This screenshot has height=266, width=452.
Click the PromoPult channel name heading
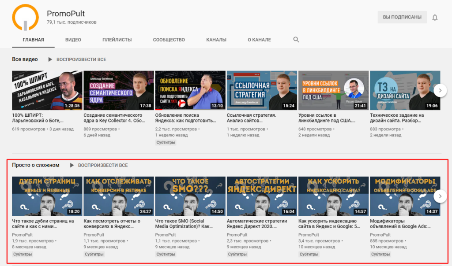[x=66, y=14]
